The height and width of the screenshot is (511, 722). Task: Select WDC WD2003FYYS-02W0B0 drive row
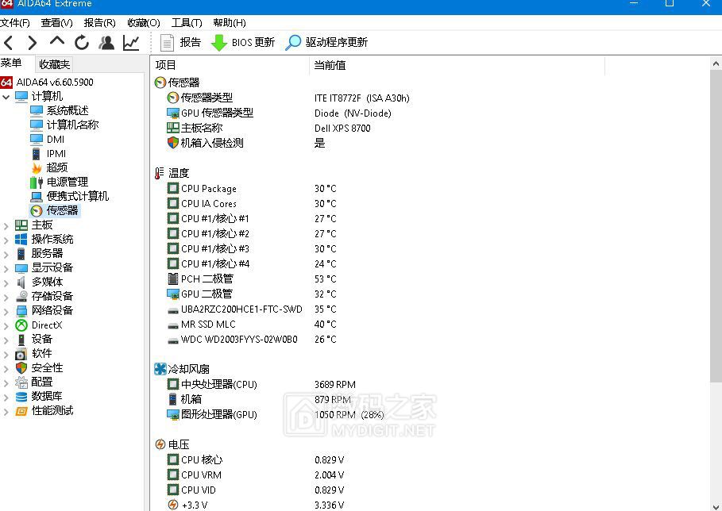[x=252, y=340]
